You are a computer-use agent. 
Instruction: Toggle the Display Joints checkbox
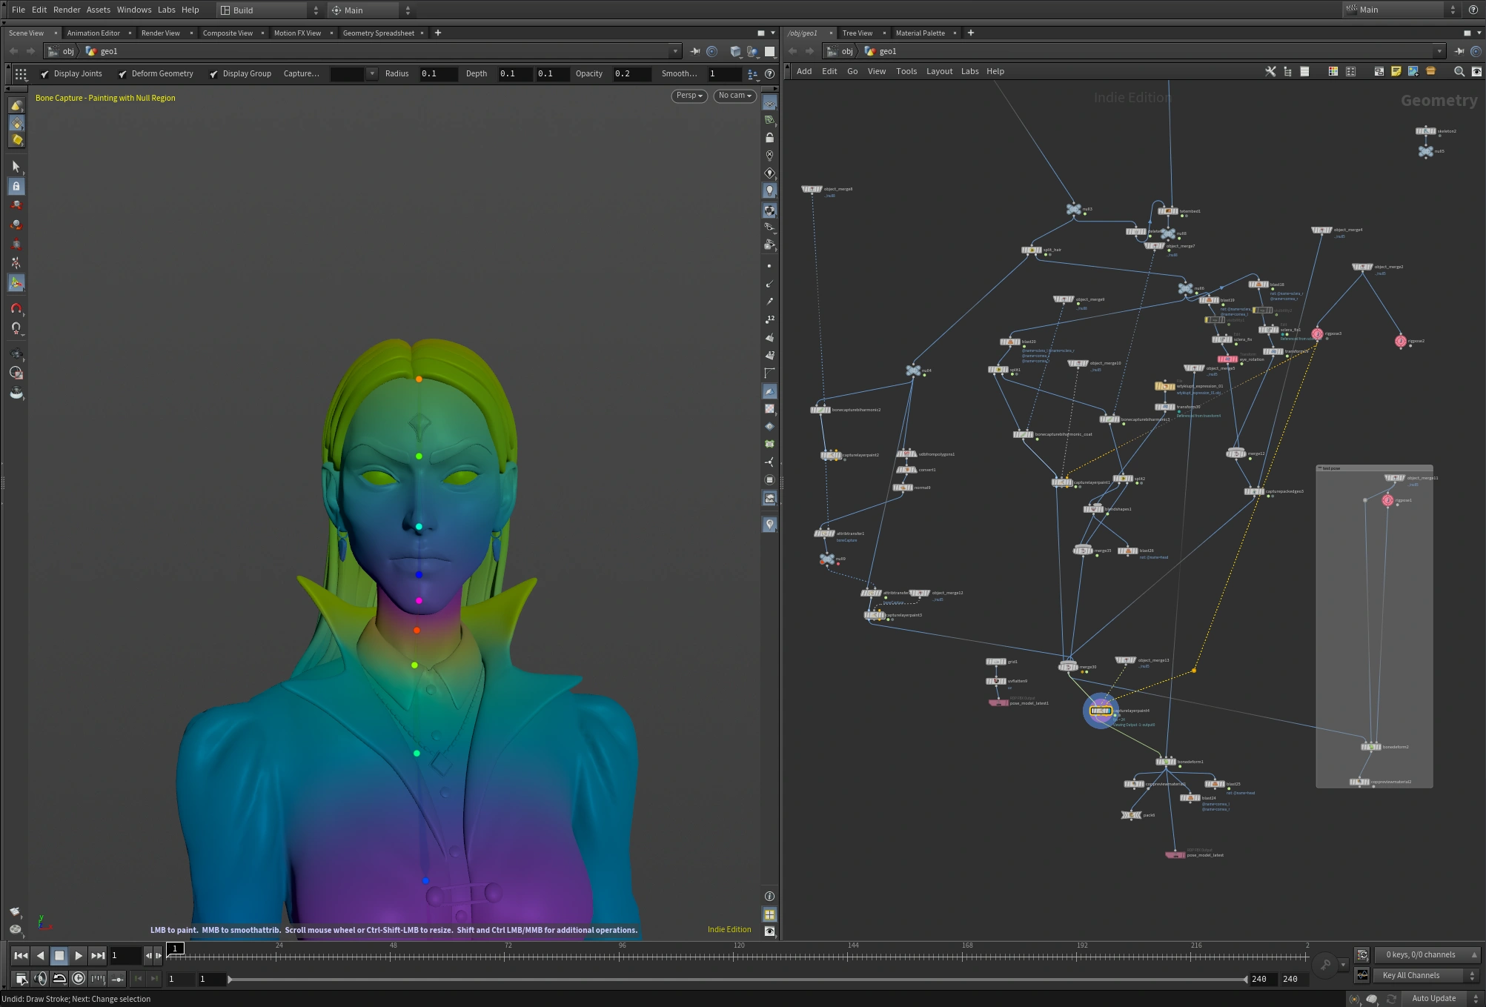[x=45, y=74]
